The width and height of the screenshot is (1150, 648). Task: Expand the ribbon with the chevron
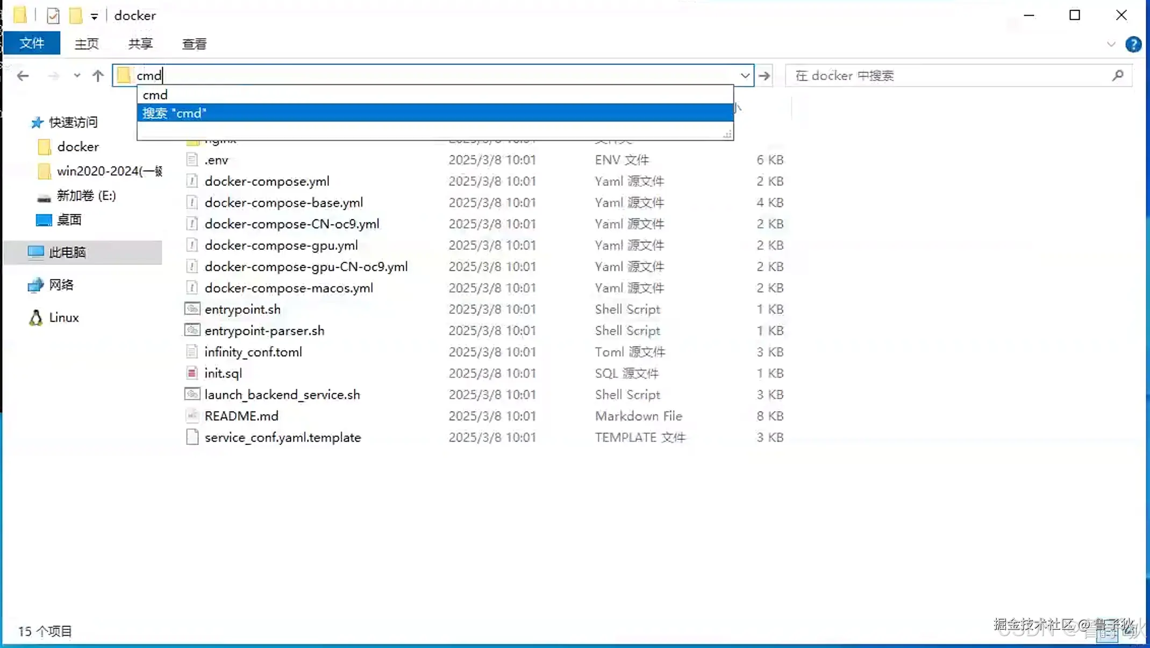1111,44
